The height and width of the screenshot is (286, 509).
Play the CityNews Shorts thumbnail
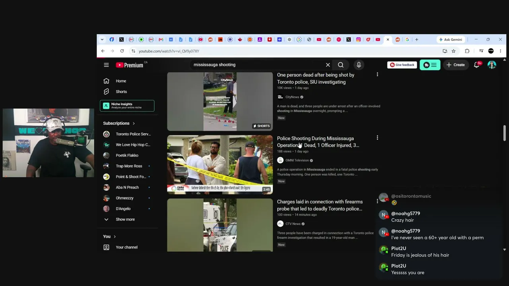click(x=220, y=101)
